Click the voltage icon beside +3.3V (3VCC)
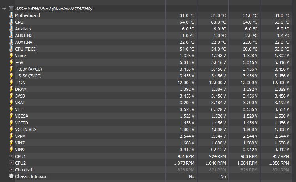The width and height of the screenshot is (296, 182). (11, 76)
